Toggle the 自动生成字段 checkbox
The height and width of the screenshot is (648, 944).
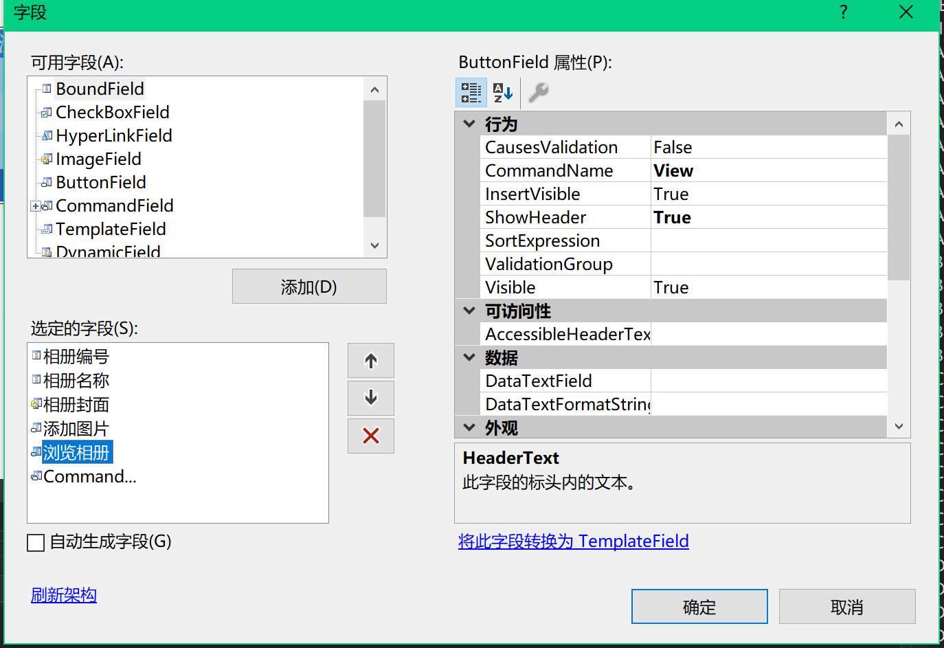tap(36, 542)
